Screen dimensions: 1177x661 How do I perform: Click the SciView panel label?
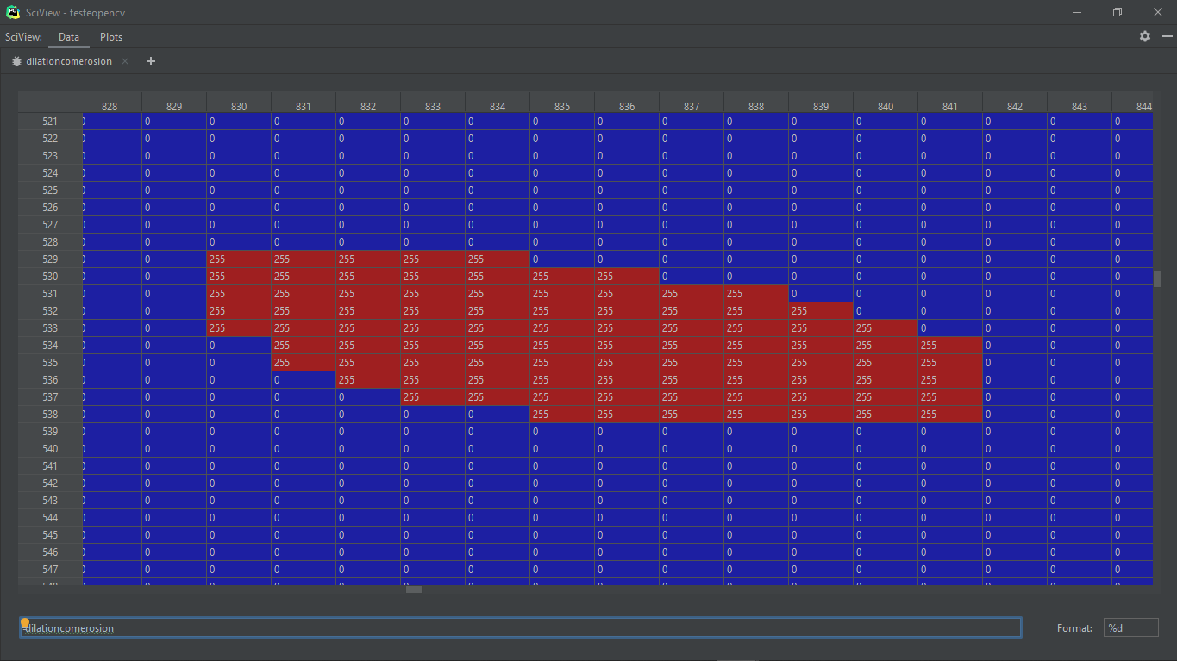(x=23, y=37)
